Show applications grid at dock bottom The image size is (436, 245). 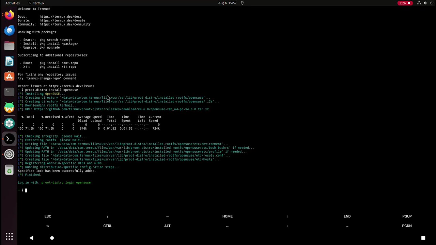click(x=9, y=236)
